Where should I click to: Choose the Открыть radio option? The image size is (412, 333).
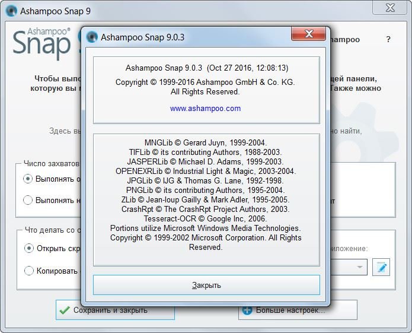[28, 248]
